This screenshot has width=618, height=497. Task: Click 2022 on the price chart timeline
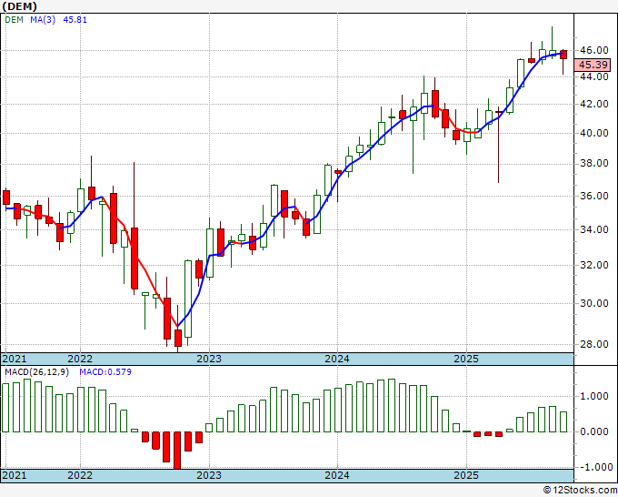pos(80,359)
